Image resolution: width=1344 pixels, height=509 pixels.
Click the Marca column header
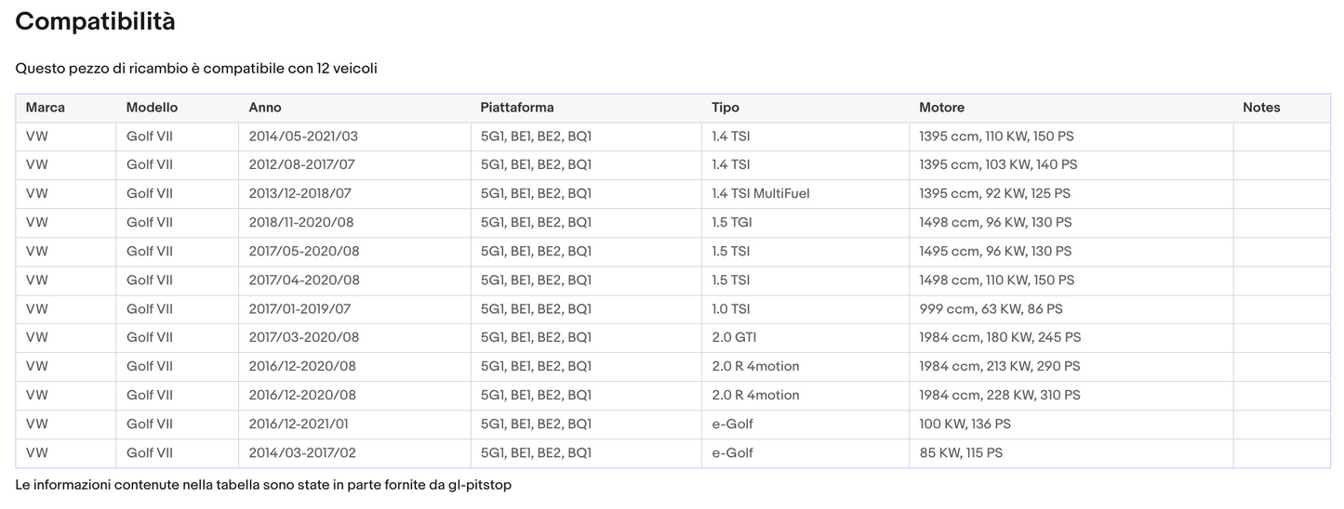[46, 108]
